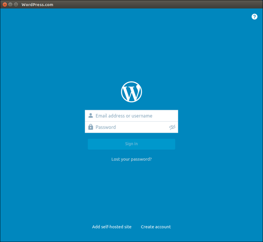Toggle password visibility with the eye icon
Image resolution: width=263 pixels, height=242 pixels.
tap(172, 127)
